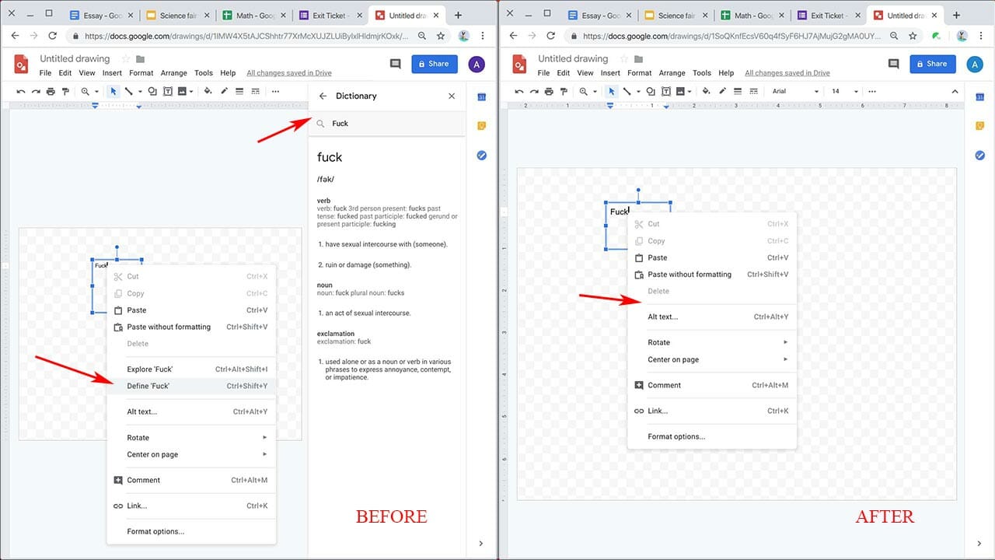Open Calendar from the left window side panel

481,96
